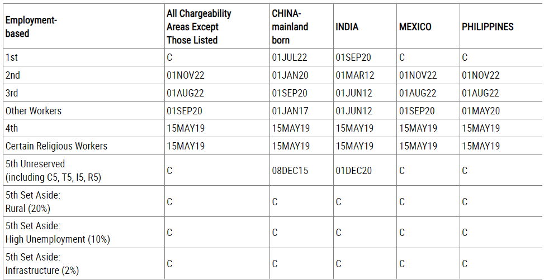The height and width of the screenshot is (280, 544).
Task: Click the INDIA column header
Action: [x=347, y=27]
